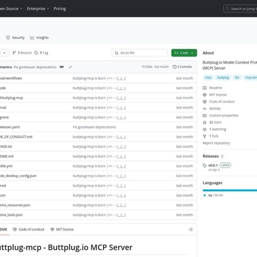View the 1 Tag link
The width and height of the screenshot is (257, 257).
click(x=42, y=53)
